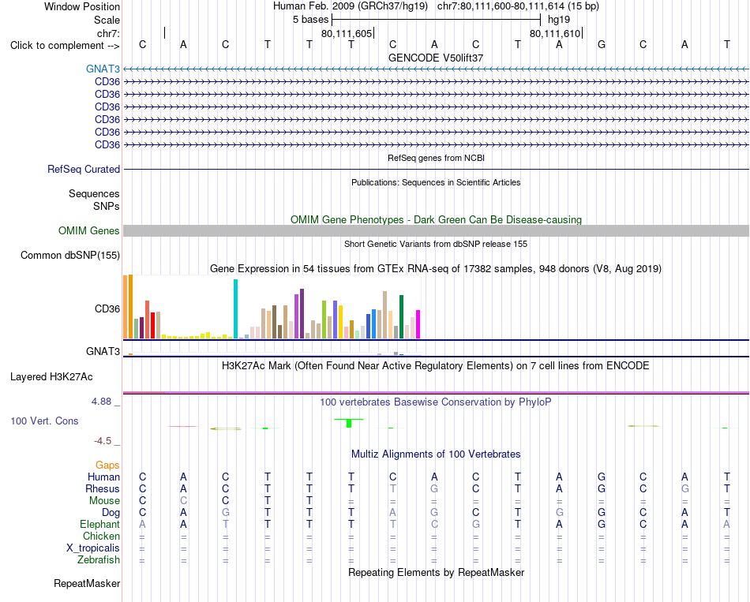The image size is (750, 602).
Task: Open the 100 Vert. Cons track label
Action: click(x=44, y=421)
